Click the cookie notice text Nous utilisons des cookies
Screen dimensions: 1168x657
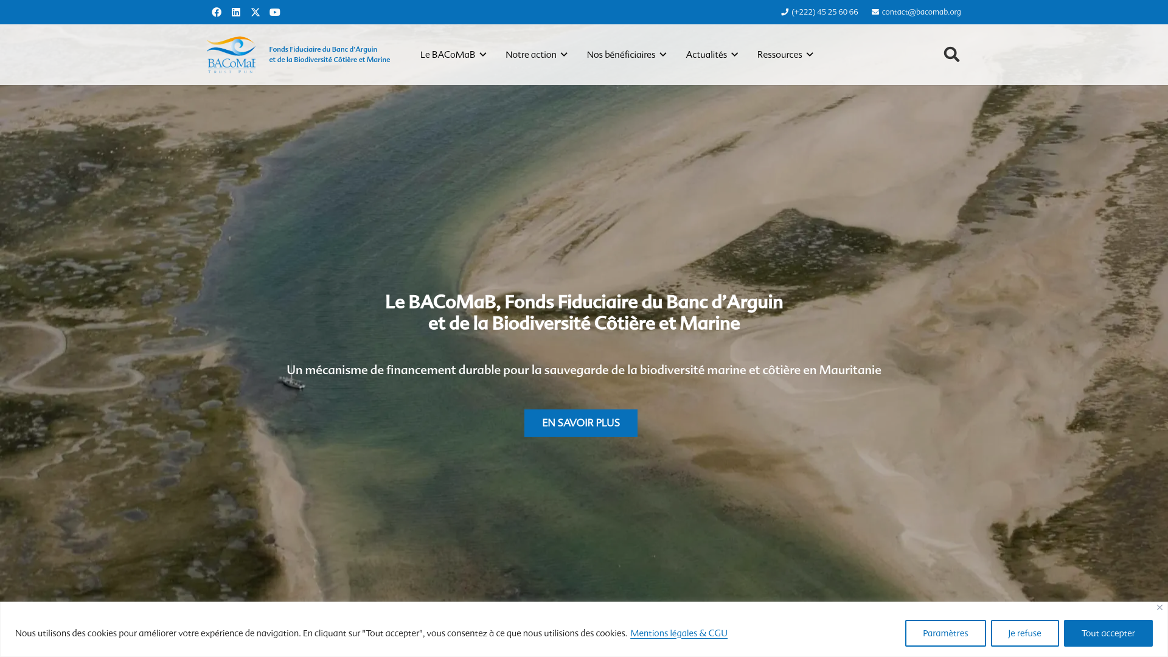(x=321, y=633)
